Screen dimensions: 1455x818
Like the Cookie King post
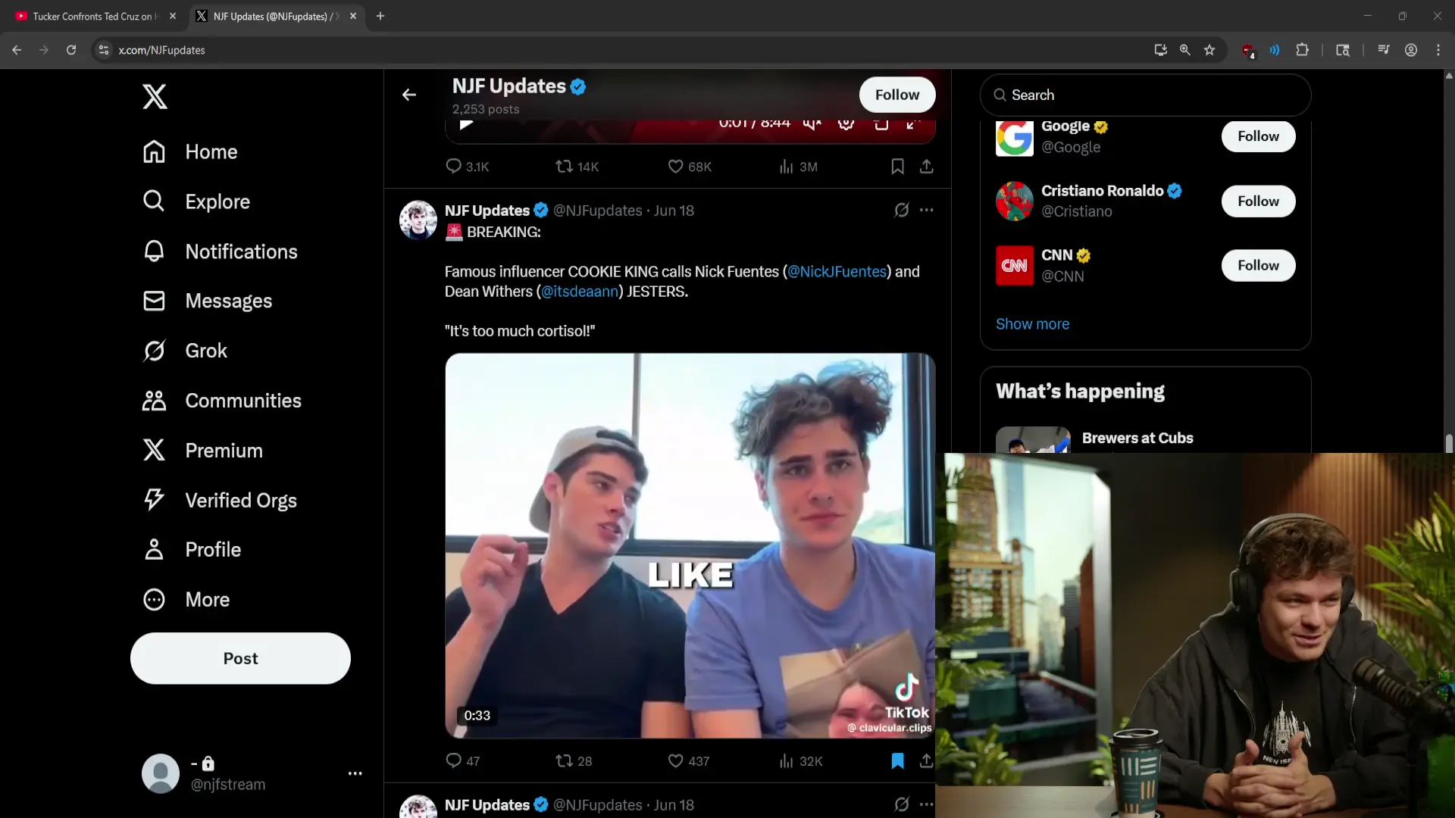(x=675, y=760)
